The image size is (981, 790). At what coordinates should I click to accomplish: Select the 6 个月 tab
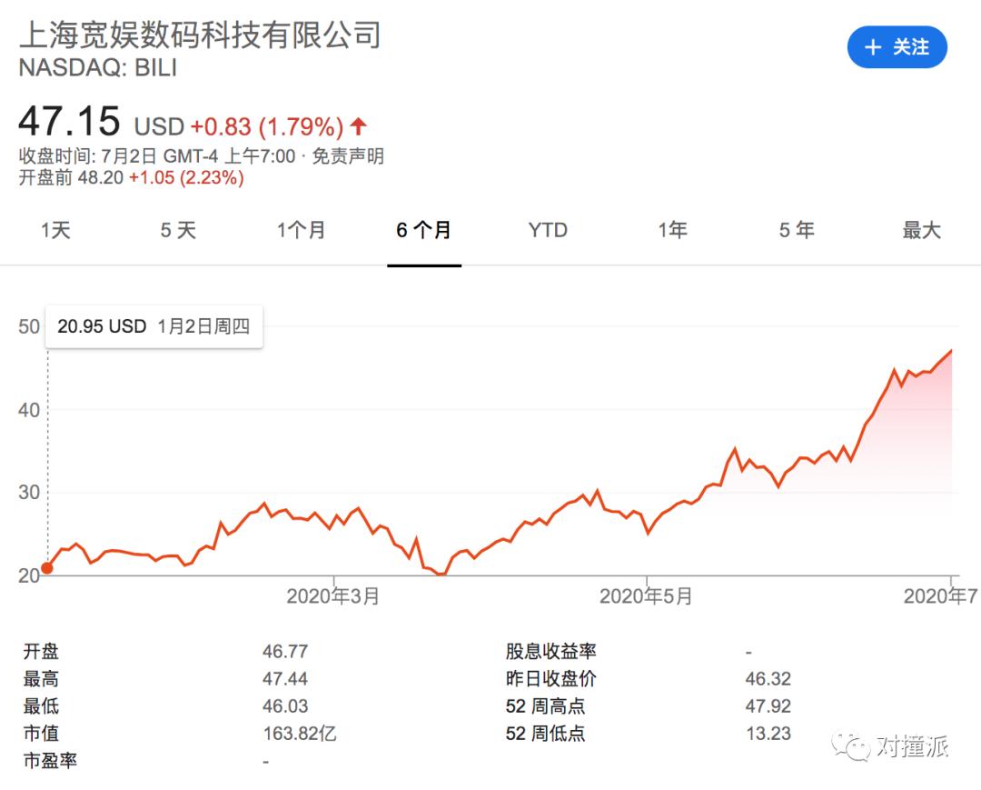coord(423,231)
